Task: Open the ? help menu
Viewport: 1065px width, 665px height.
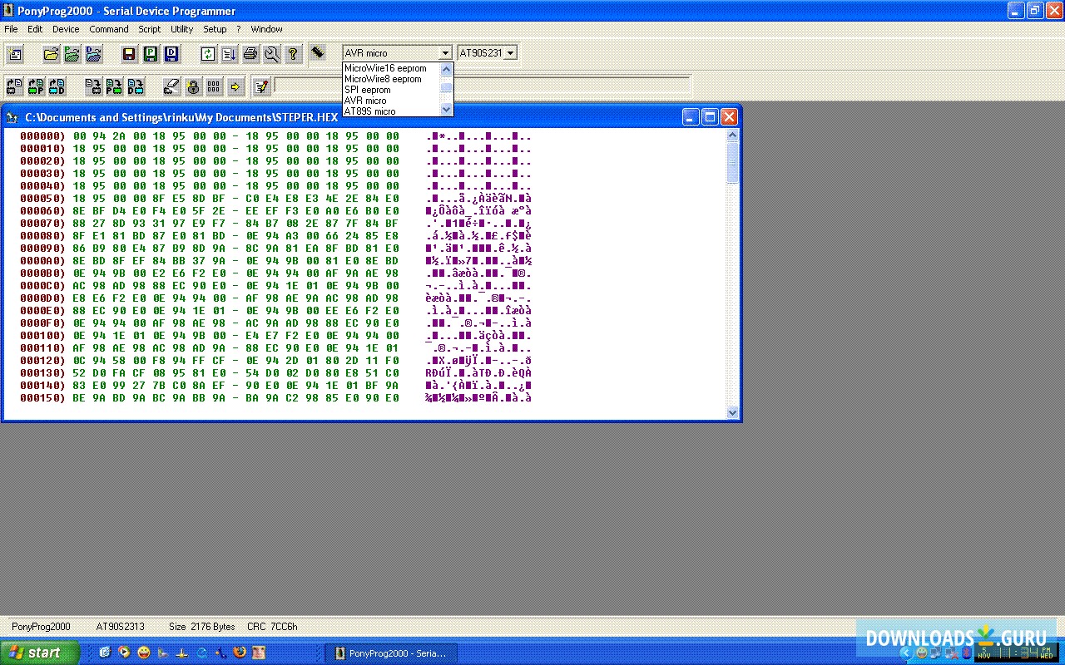Action: click(x=239, y=29)
